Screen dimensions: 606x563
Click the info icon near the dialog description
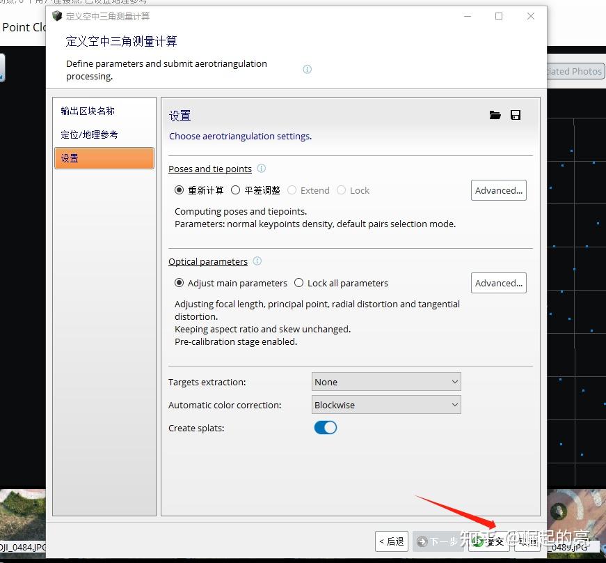pyautogui.click(x=307, y=69)
